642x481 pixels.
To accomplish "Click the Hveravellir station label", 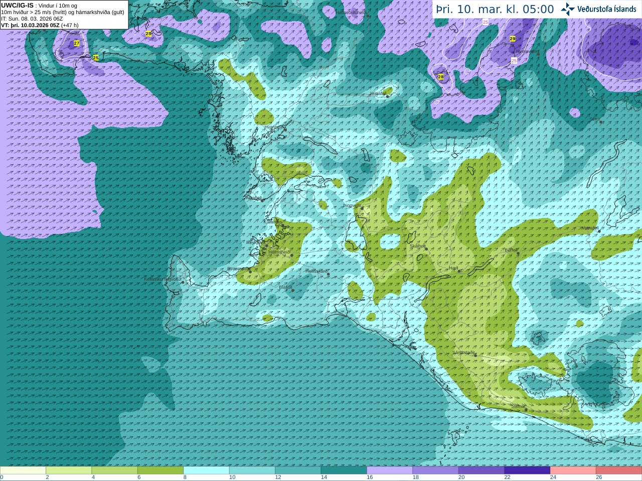I will (527, 51).
